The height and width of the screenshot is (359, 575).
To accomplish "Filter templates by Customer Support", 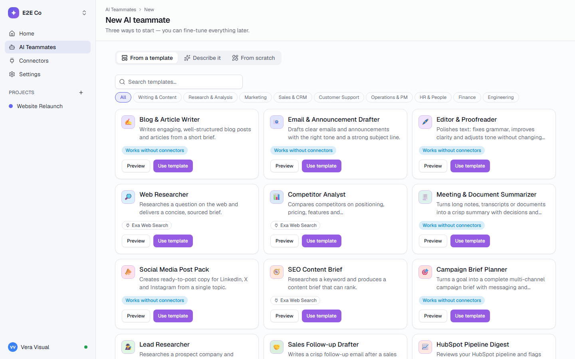I will (339, 97).
